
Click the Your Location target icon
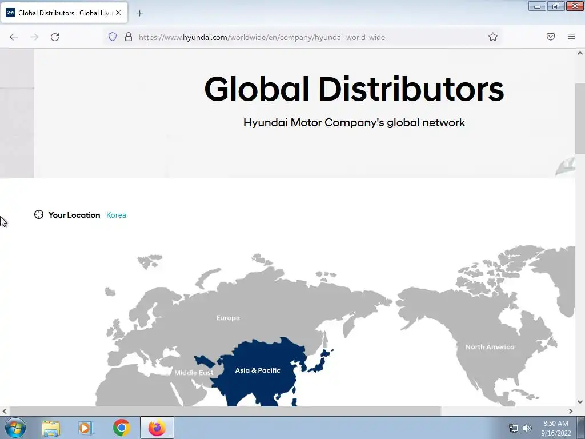39,215
